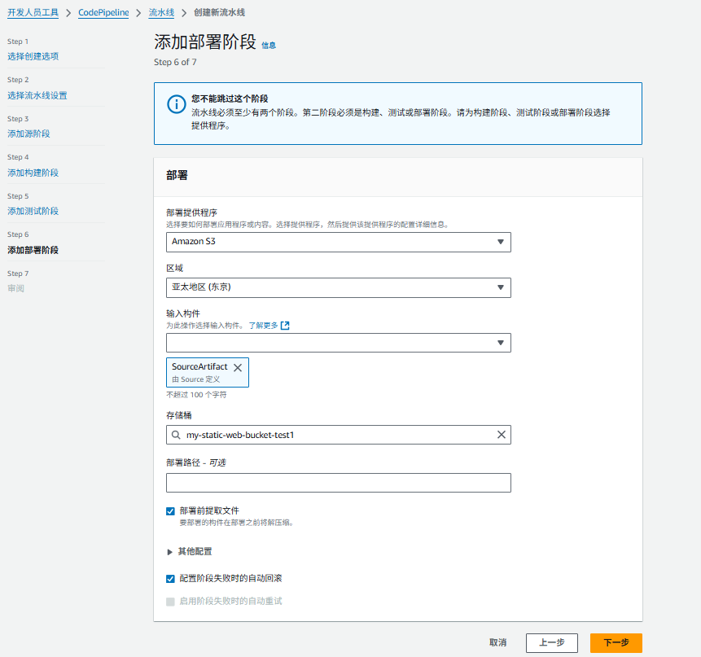Focus the 存储桶 search input field
The height and width of the screenshot is (657, 701).
click(x=339, y=435)
